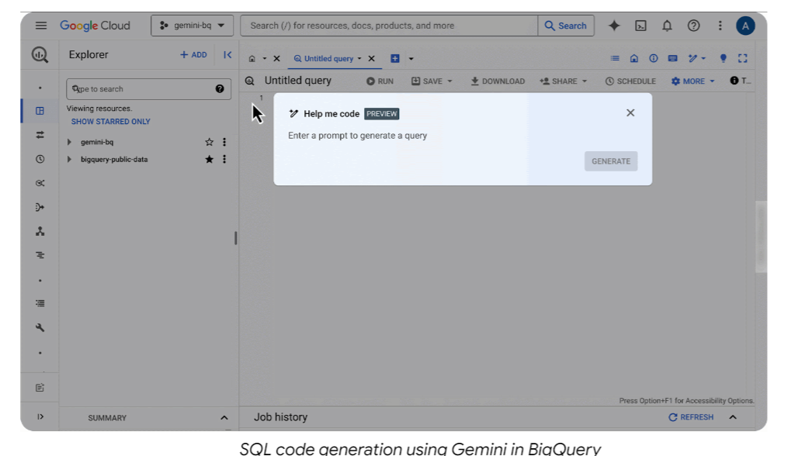Open notifications bell
Image resolution: width=798 pixels, height=456 pixels.
[x=668, y=26]
